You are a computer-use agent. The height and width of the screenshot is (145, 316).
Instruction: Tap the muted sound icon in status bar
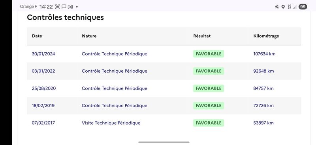(x=277, y=7)
